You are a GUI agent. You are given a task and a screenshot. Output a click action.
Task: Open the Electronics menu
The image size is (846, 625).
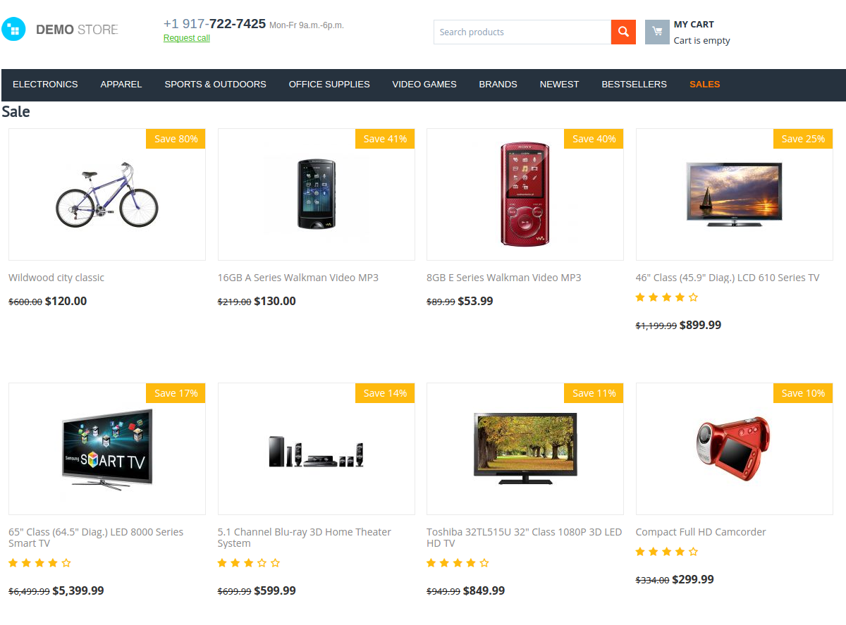pos(45,85)
